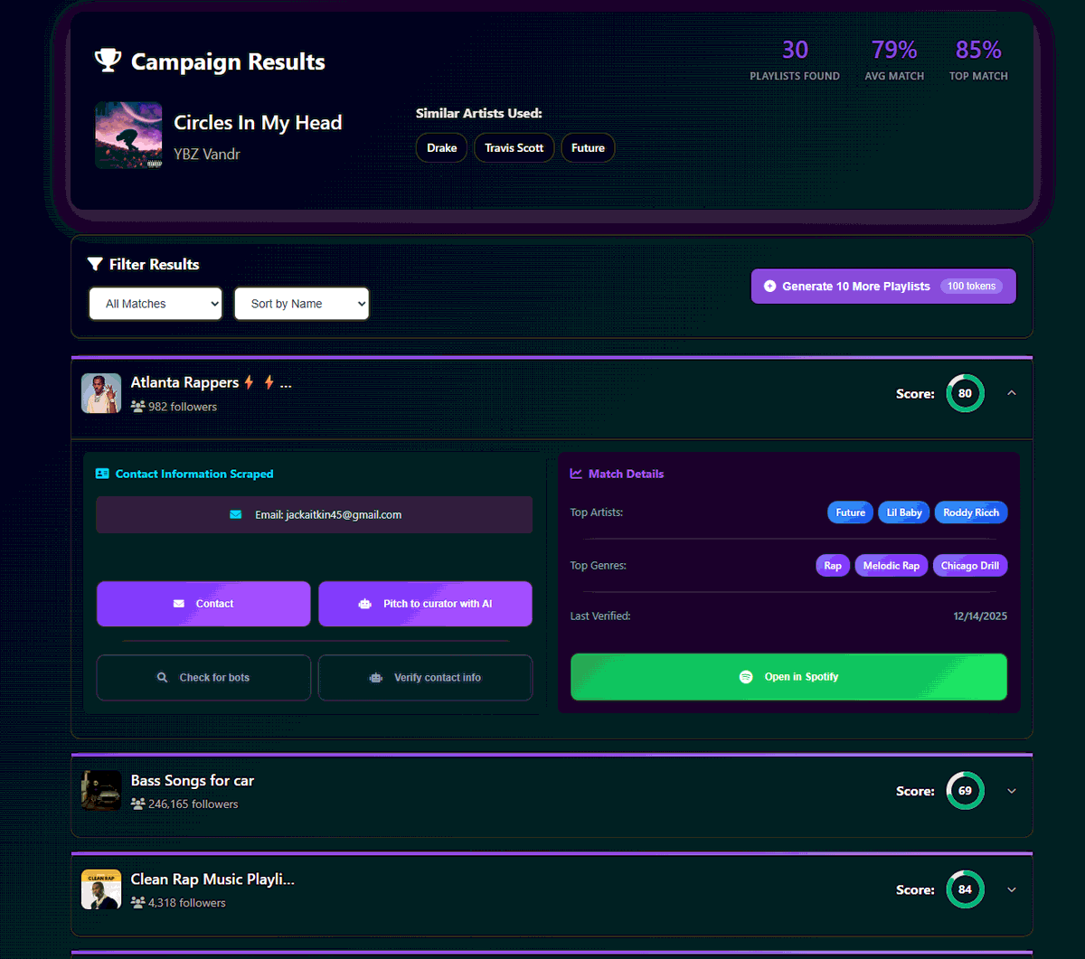Click the Roddy Ricch top artist tag
Image resolution: width=1085 pixels, height=959 pixels.
pyautogui.click(x=971, y=512)
